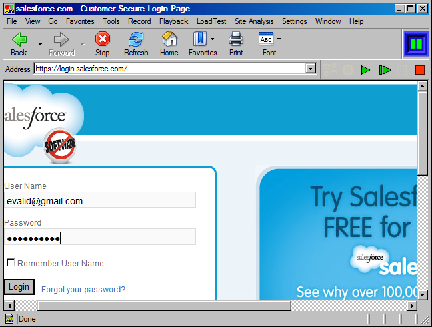
Task: Click the horizontal scrollbar right arrow
Action: click(412, 306)
